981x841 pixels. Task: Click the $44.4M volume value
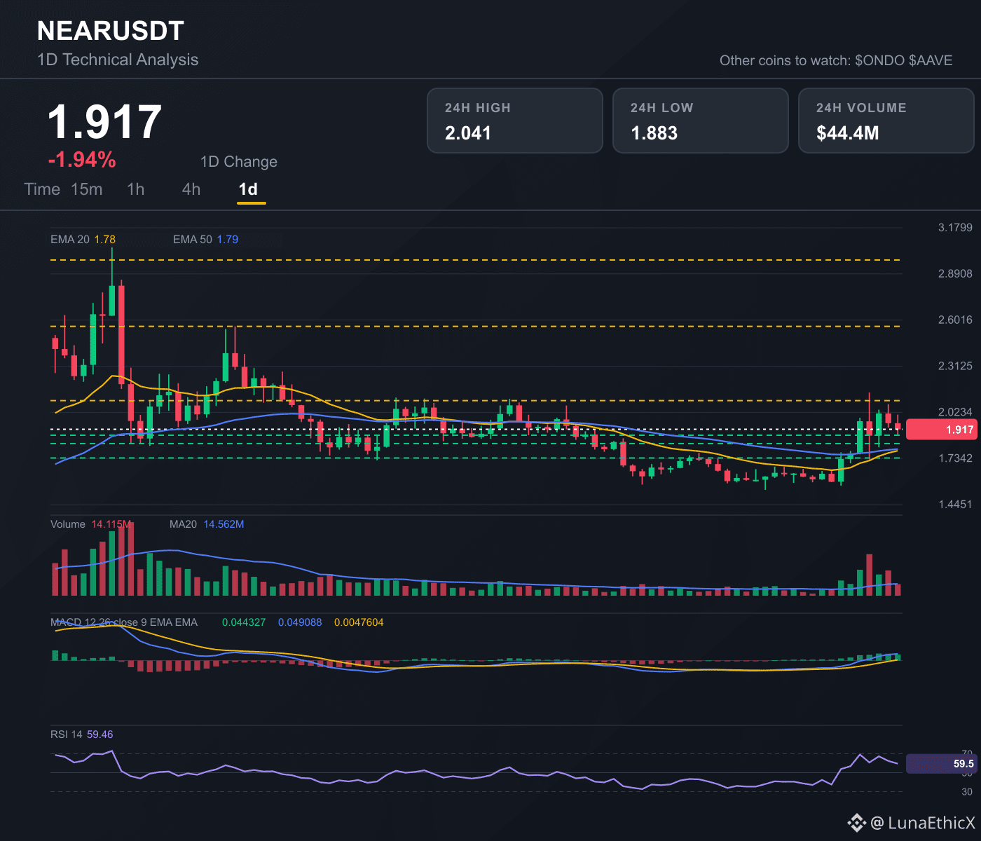click(848, 133)
